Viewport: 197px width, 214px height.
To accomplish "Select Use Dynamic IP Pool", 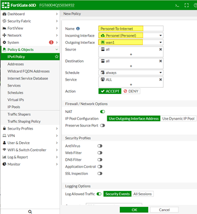I will (178, 119).
